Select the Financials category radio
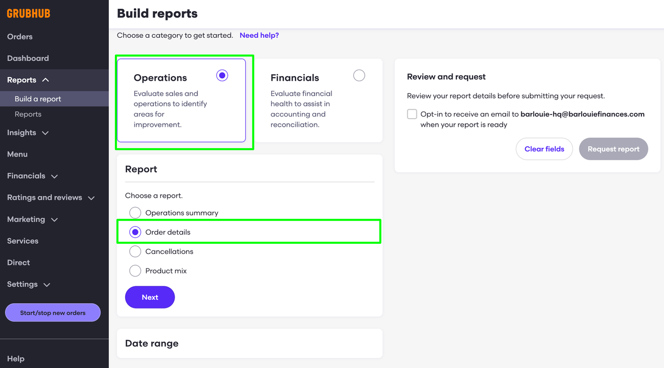 click(359, 76)
